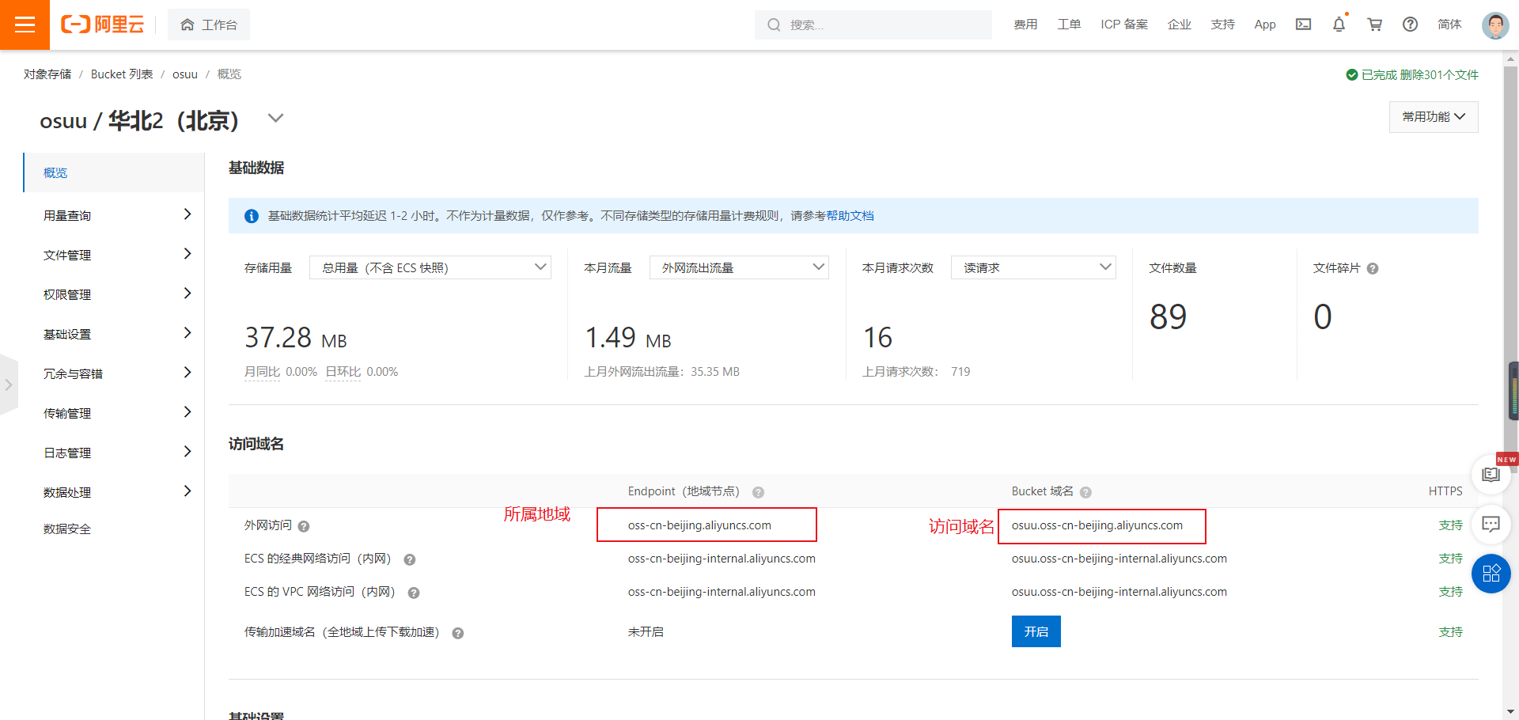Click the 日环比 comparison label
Screen dimensions: 1519x720
343,372
